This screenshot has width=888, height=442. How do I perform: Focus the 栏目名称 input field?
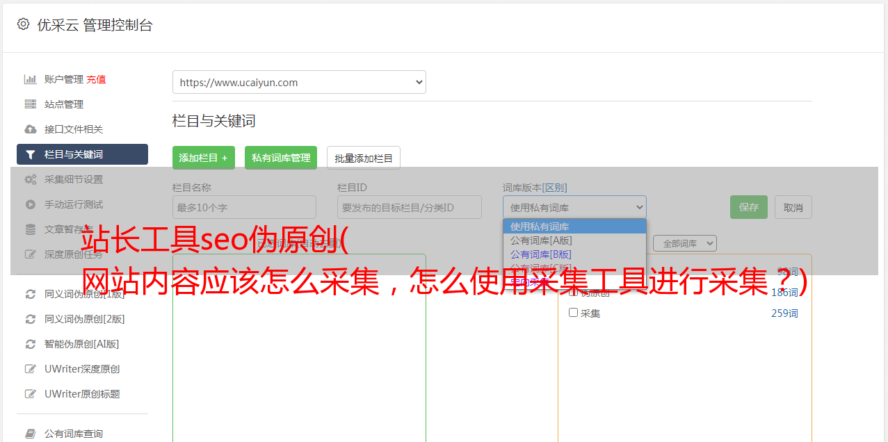point(244,207)
